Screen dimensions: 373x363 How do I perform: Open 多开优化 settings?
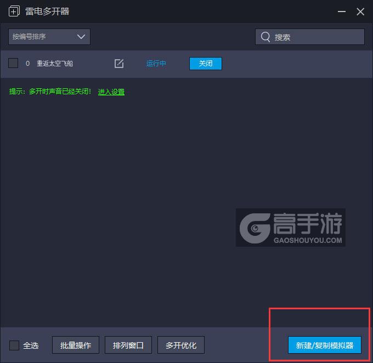coord(181,345)
